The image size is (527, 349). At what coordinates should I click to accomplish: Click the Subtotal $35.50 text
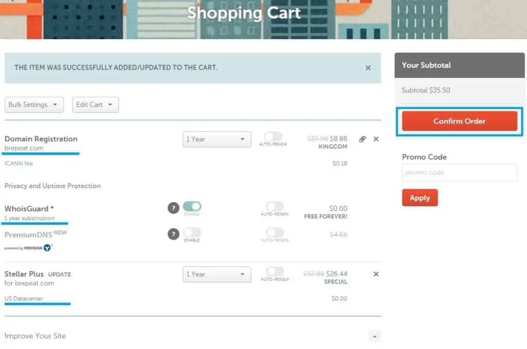pos(426,90)
